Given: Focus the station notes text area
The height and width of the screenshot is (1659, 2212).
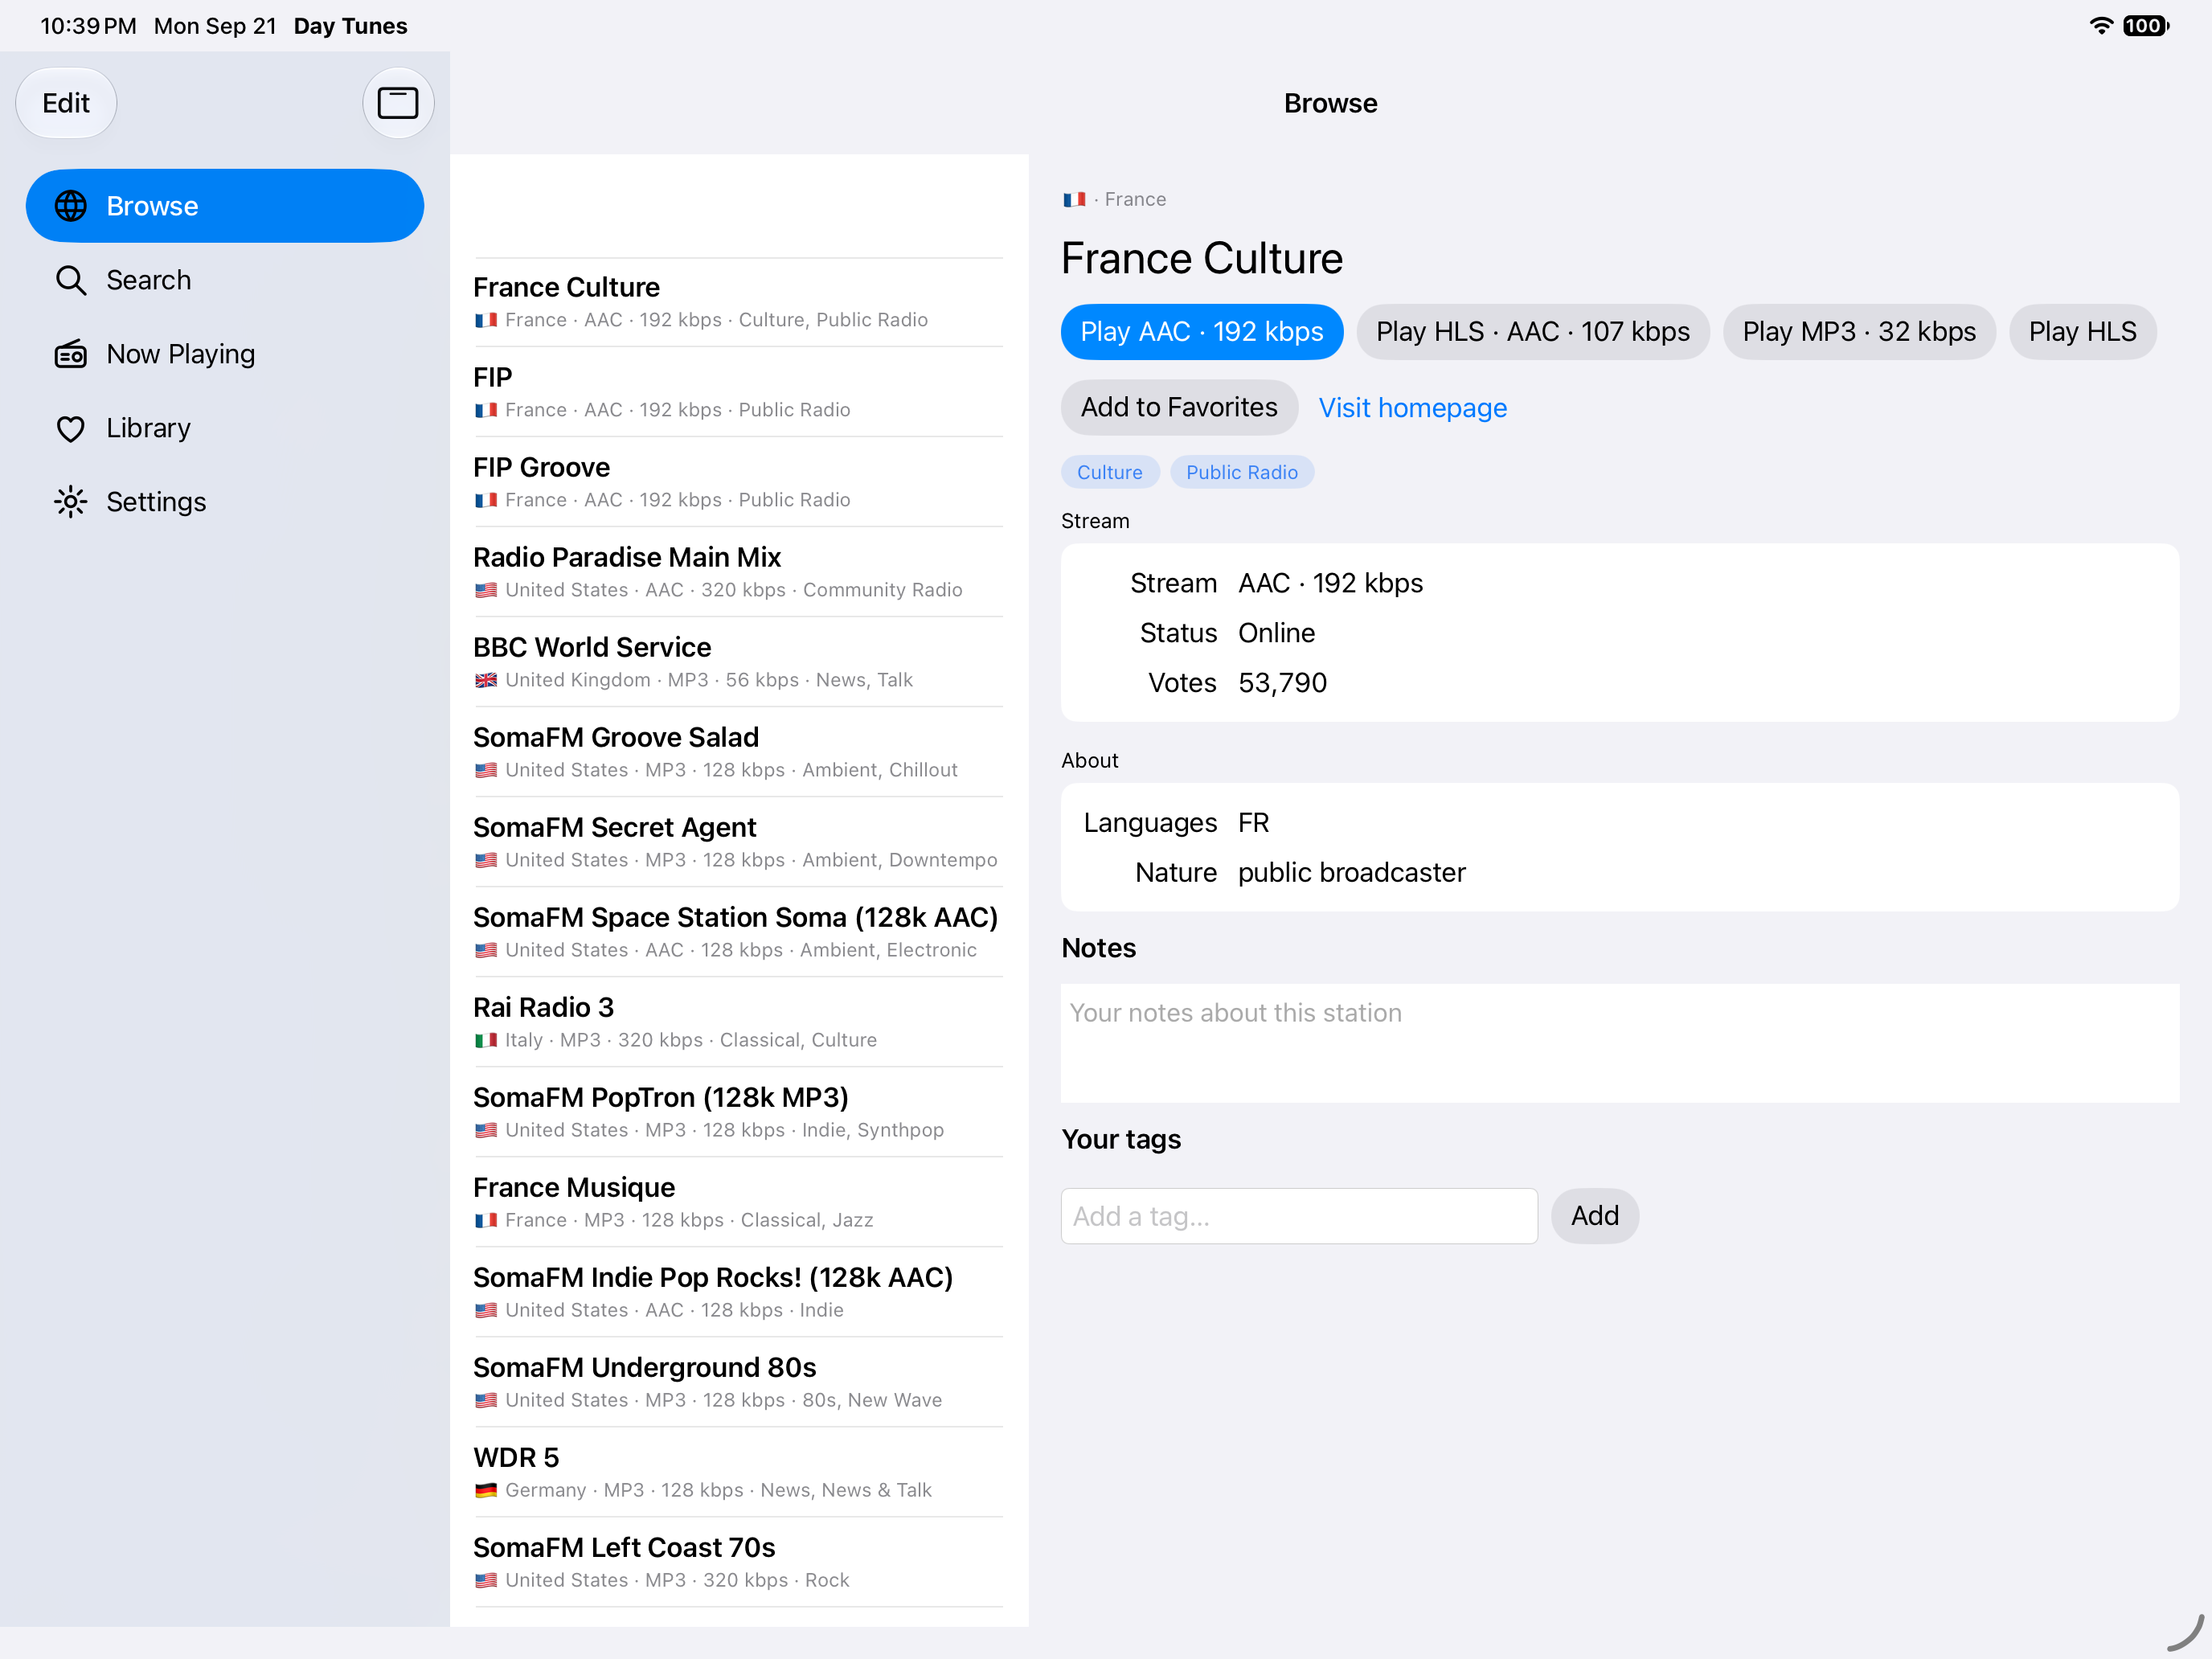Looking at the screenshot, I should (1619, 1043).
